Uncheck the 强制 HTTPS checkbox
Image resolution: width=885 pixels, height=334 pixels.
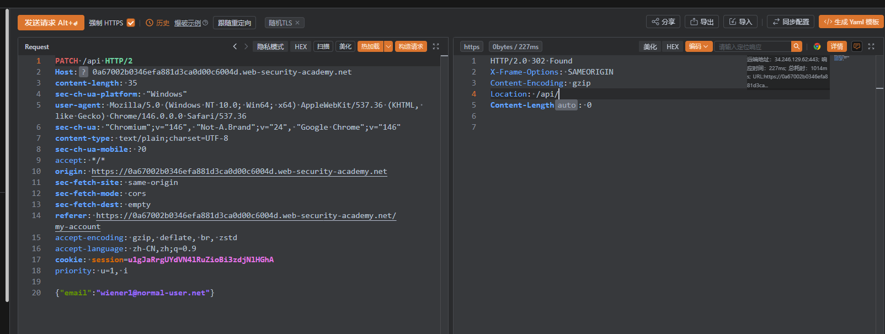click(x=131, y=23)
